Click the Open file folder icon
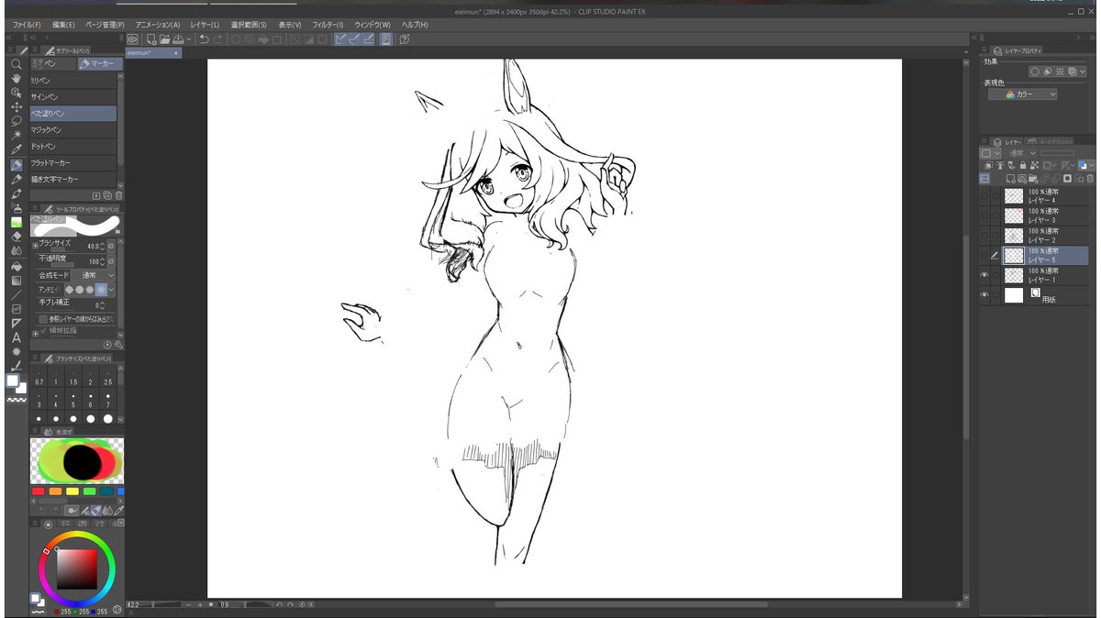 pyautogui.click(x=165, y=39)
